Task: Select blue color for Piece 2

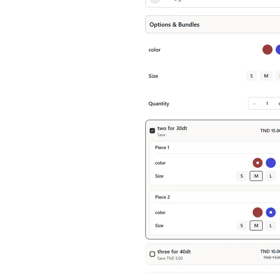Action: [271, 212]
